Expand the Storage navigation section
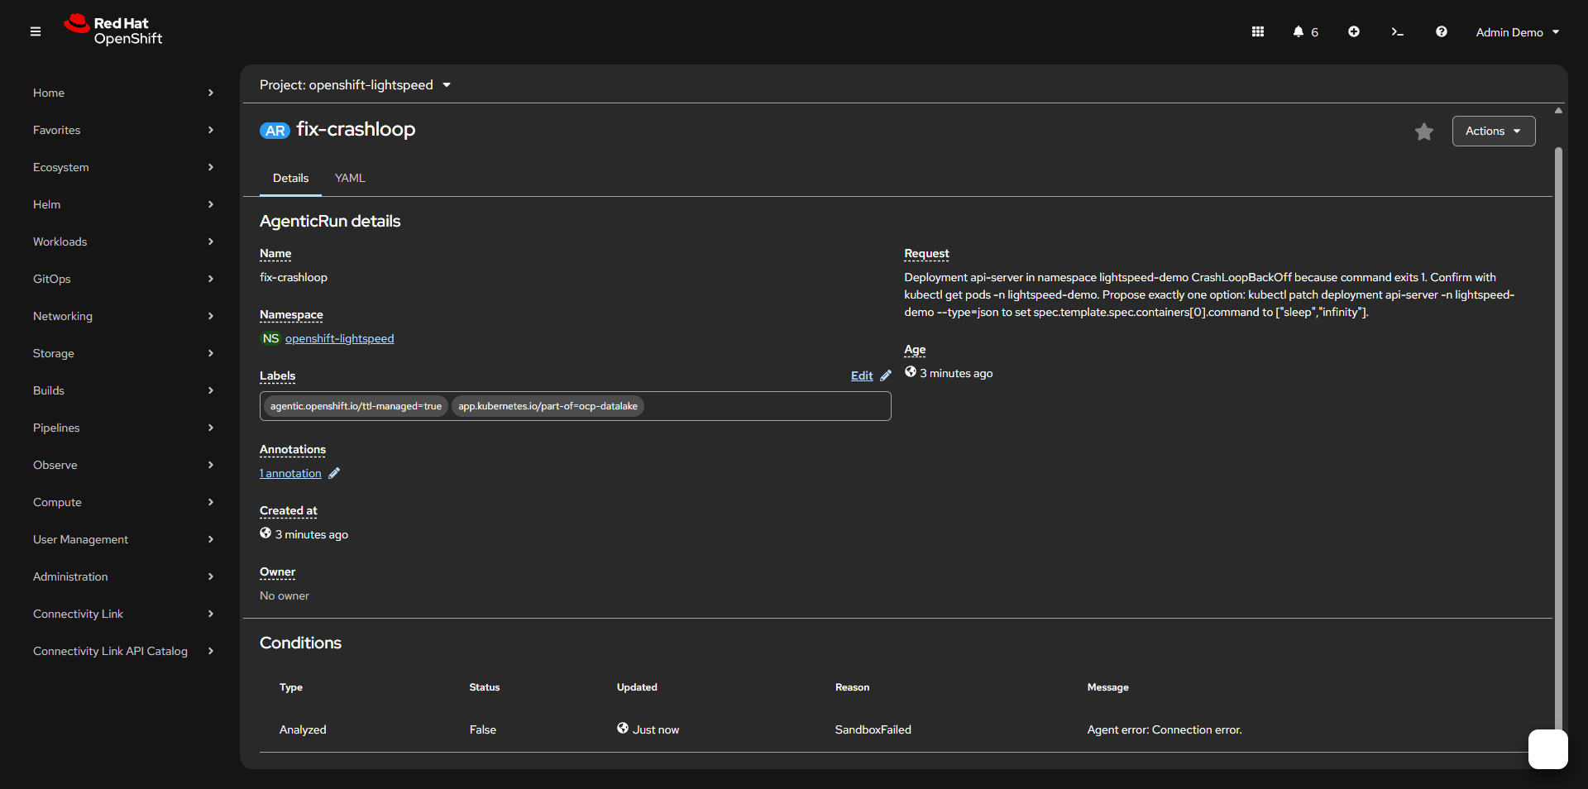 click(x=122, y=353)
